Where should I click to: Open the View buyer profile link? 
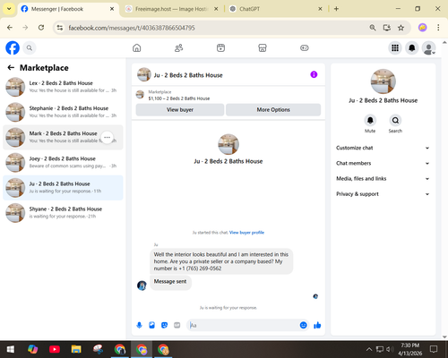[246, 233]
